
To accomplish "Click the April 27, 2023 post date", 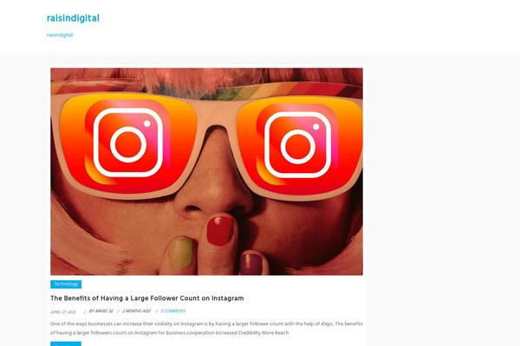I will pyautogui.click(x=63, y=312).
